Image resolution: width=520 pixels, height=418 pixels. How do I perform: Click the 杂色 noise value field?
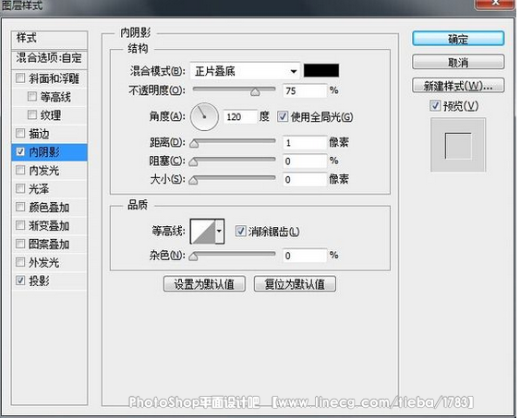click(305, 256)
